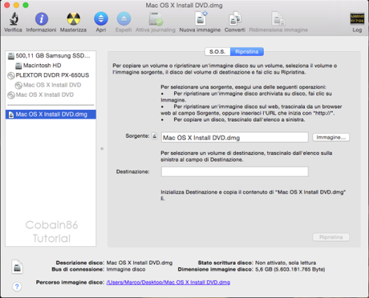Click the Sorgente input field
The width and height of the screenshot is (369, 298).
click(234, 138)
